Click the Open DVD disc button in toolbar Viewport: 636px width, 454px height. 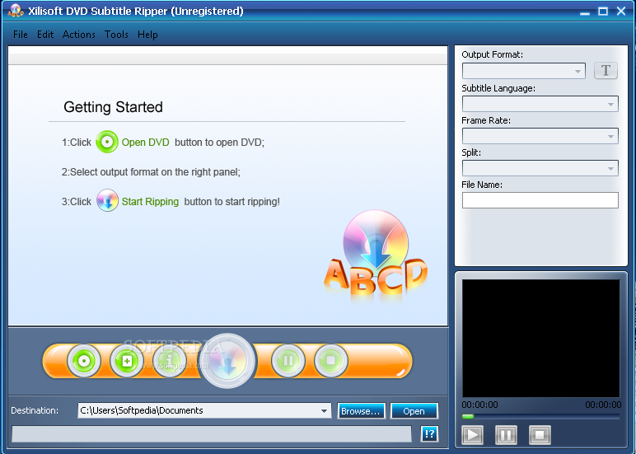click(x=84, y=361)
